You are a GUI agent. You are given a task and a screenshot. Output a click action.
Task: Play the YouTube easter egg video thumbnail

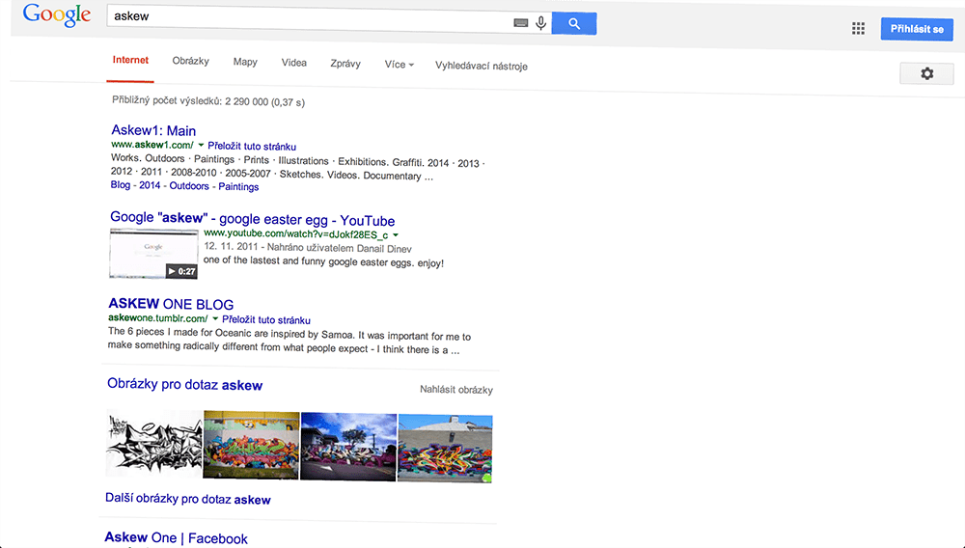click(154, 254)
